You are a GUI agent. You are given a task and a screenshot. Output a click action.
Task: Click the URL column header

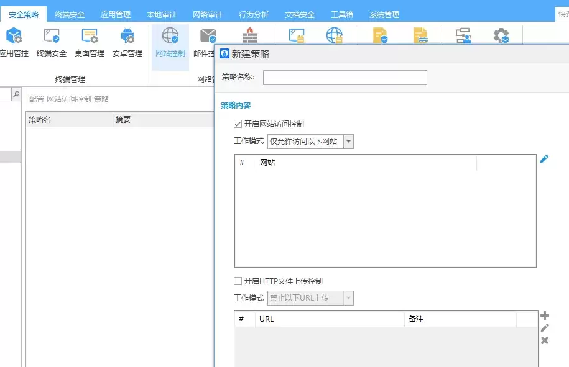tap(330, 319)
